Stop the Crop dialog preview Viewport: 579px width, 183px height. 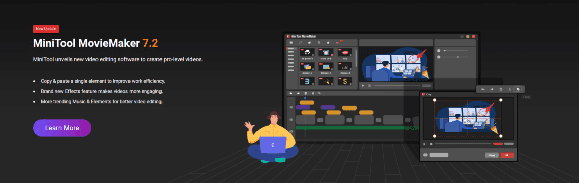coord(431,144)
